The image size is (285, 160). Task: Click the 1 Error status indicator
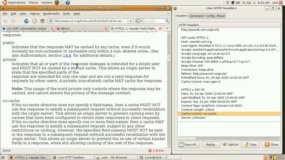pyautogui.click(x=156, y=151)
